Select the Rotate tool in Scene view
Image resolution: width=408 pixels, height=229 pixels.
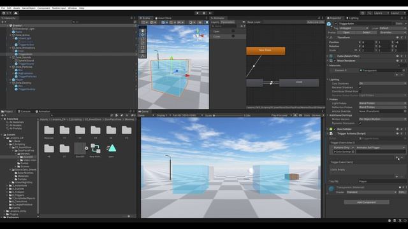[142, 39]
